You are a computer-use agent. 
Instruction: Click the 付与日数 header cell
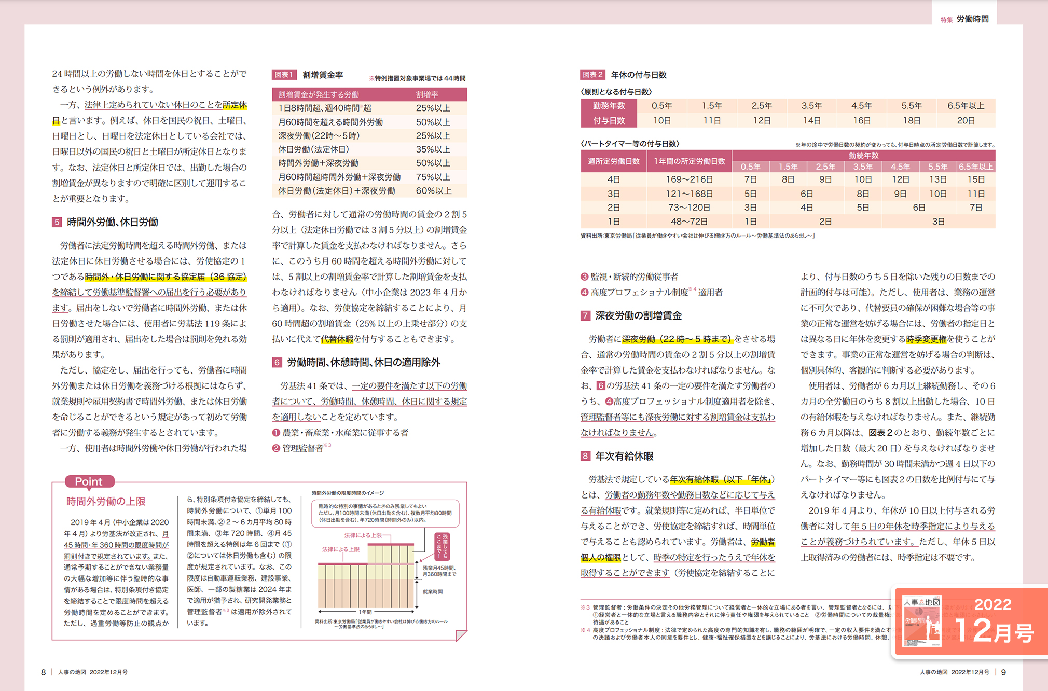609,120
